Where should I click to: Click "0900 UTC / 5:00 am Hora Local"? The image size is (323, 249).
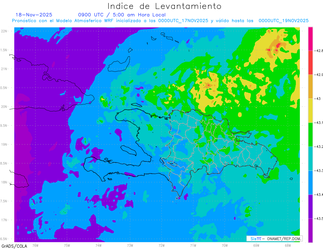(122, 15)
